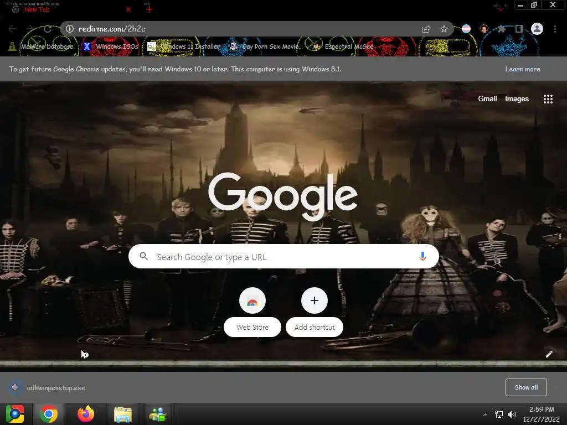This screenshot has width=567, height=425.
Task: Open the volume speaker tray icon
Action: click(x=512, y=414)
